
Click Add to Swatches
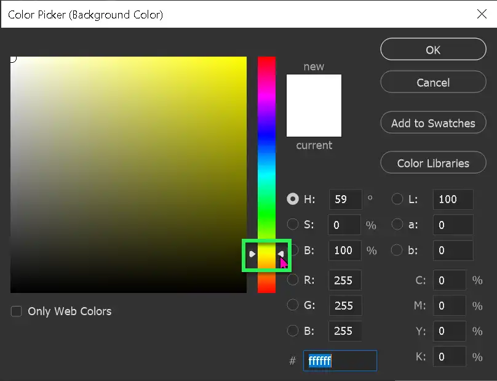point(433,122)
